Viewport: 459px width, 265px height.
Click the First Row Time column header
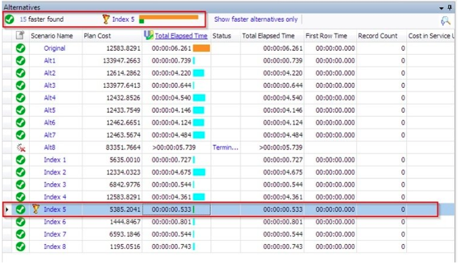[326, 36]
